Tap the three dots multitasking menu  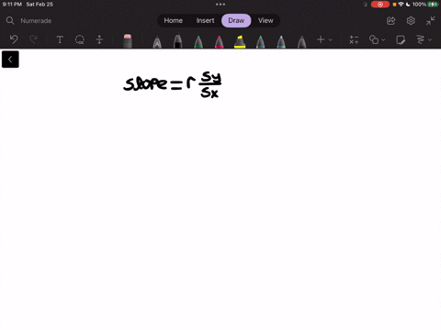[220, 5]
